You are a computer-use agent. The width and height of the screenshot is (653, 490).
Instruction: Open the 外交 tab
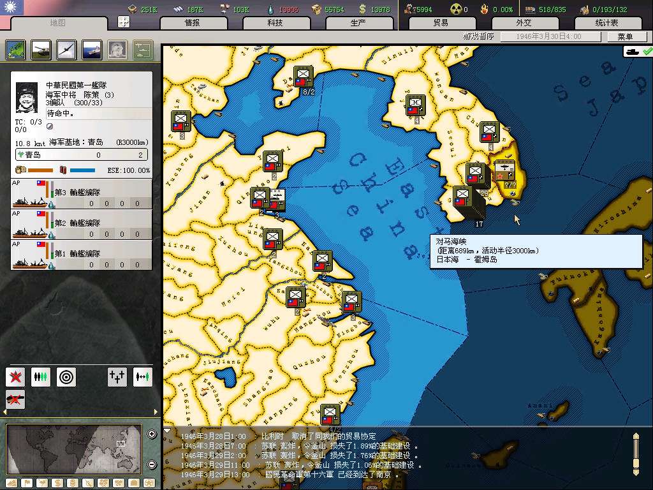point(524,22)
